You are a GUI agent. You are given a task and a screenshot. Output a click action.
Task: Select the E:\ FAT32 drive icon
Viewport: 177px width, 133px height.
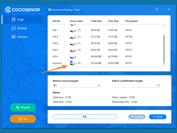coord(73,37)
